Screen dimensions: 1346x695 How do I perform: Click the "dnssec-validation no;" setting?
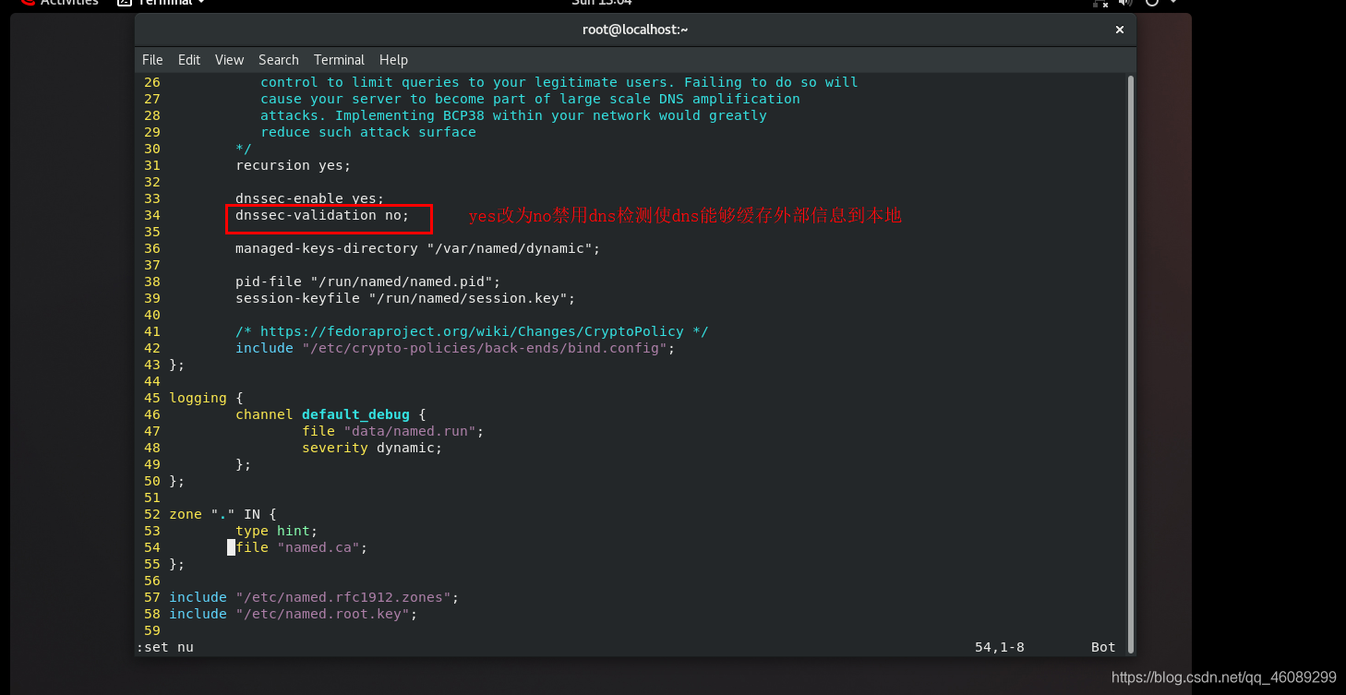322,215
